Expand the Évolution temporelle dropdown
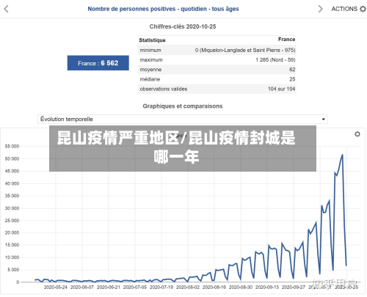The width and height of the screenshot is (367, 297). [x=183, y=119]
